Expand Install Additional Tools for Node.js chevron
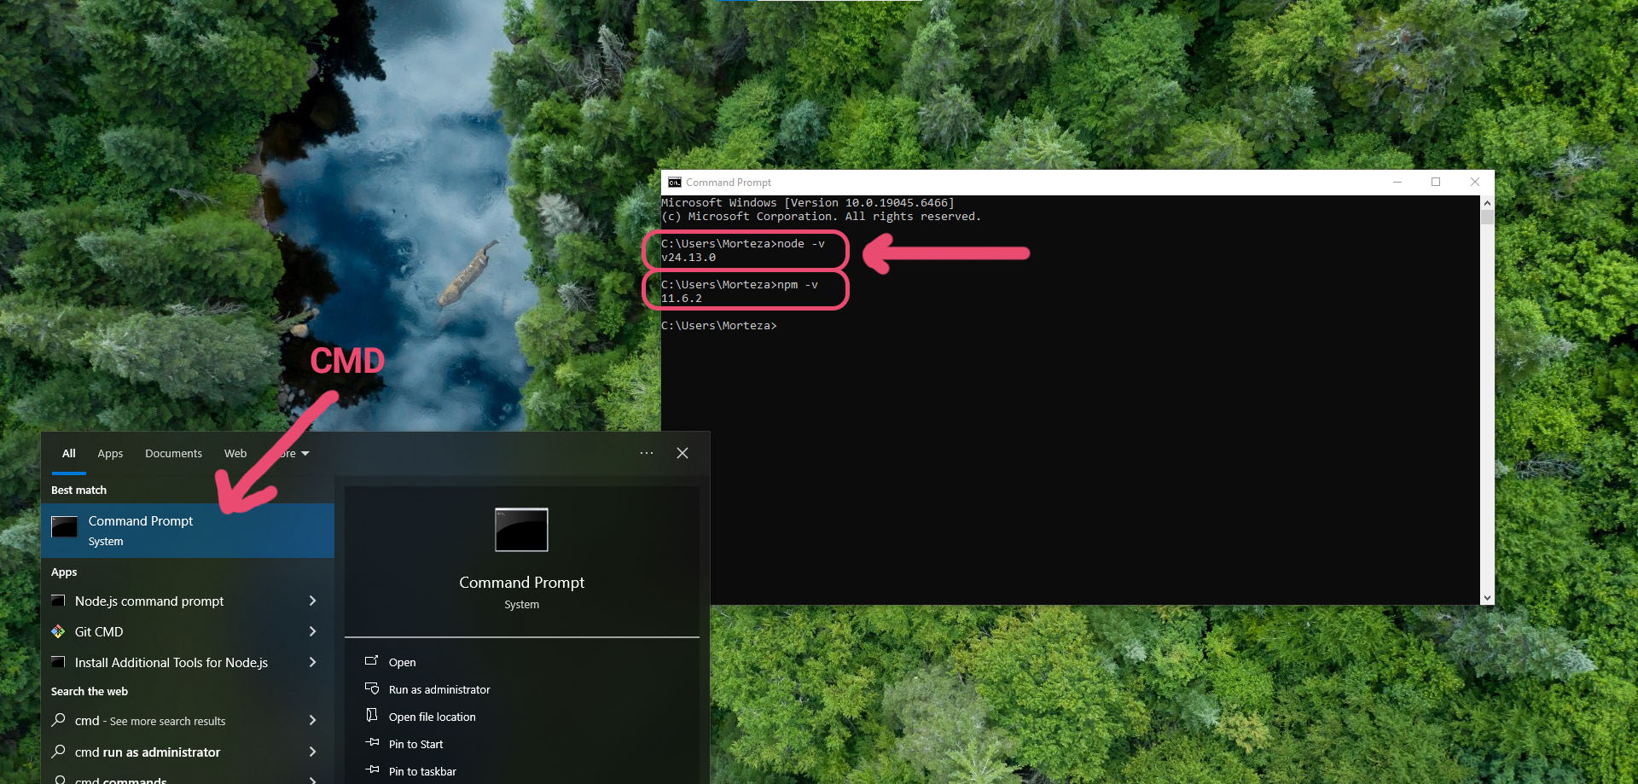Image resolution: width=1638 pixels, height=784 pixels. pyautogui.click(x=312, y=662)
